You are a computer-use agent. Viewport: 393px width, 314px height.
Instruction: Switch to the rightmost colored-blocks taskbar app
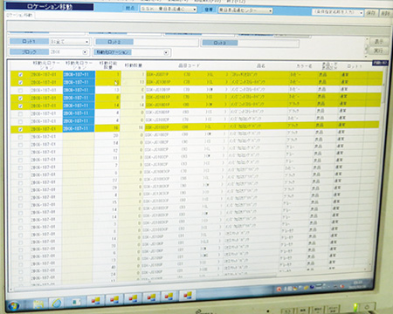(188, 296)
